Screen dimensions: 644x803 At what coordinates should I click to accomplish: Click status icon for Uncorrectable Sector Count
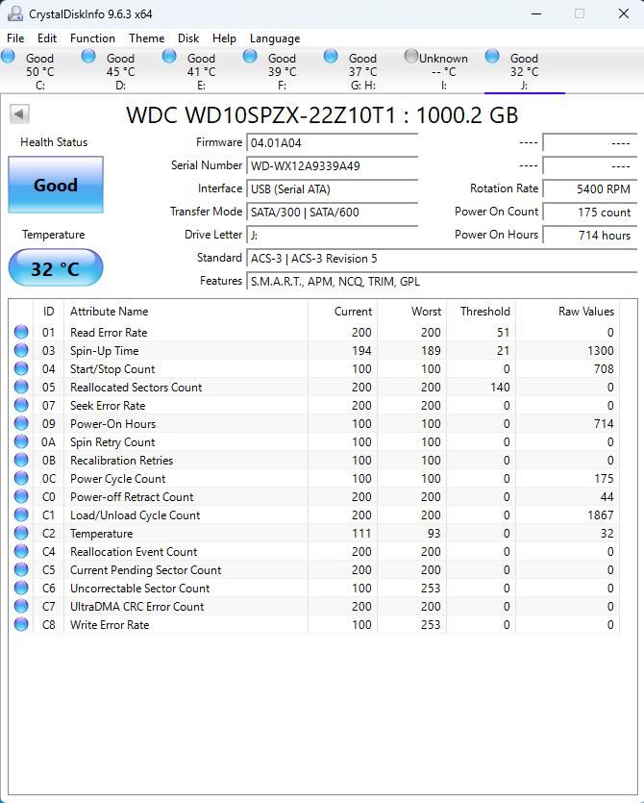[x=21, y=588]
